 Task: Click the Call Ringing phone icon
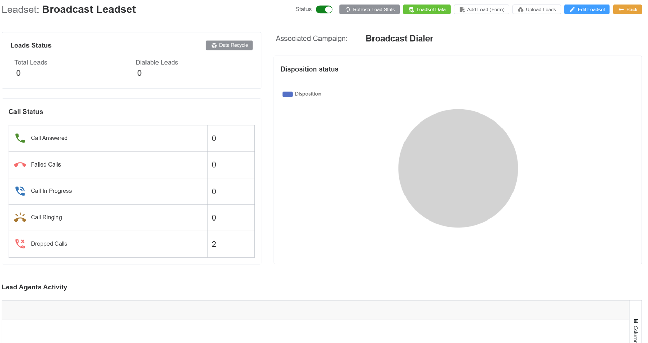[20, 217]
